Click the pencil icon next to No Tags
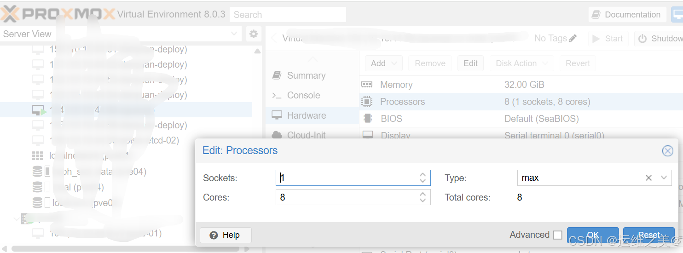 (573, 39)
